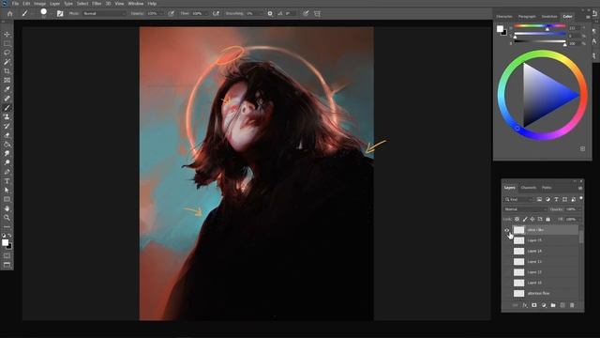Image resolution: width=600 pixels, height=338 pixels.
Task: Open the File menu
Action: coord(15,4)
